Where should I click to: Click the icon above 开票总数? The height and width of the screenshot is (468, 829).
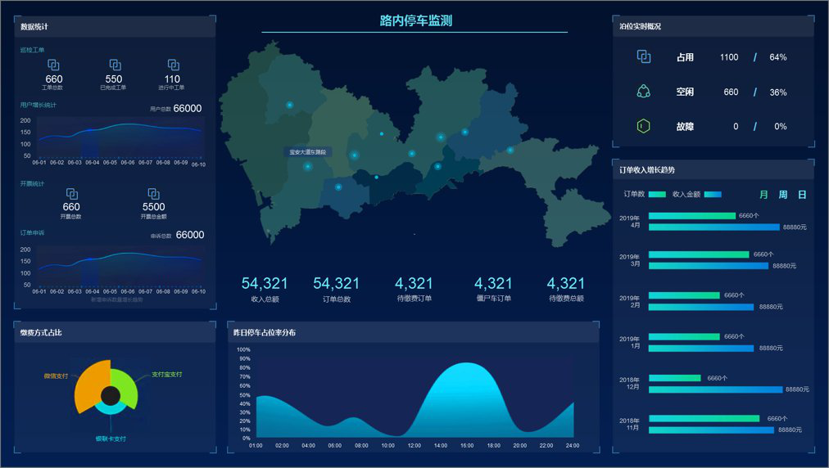[x=71, y=194]
